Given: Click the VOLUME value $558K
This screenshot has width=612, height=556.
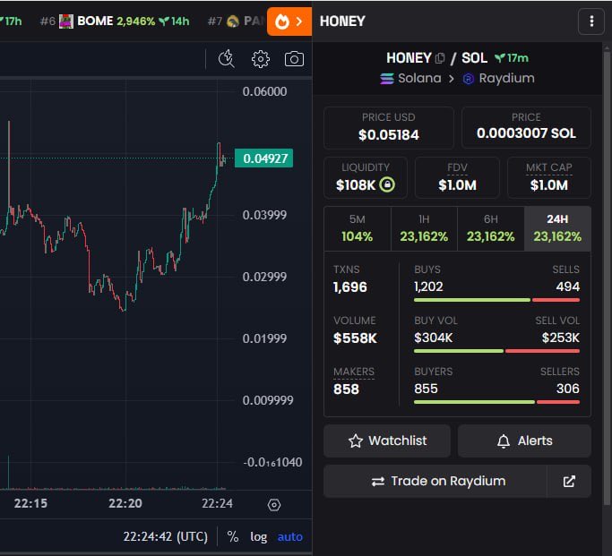Looking at the screenshot, I should (355, 338).
